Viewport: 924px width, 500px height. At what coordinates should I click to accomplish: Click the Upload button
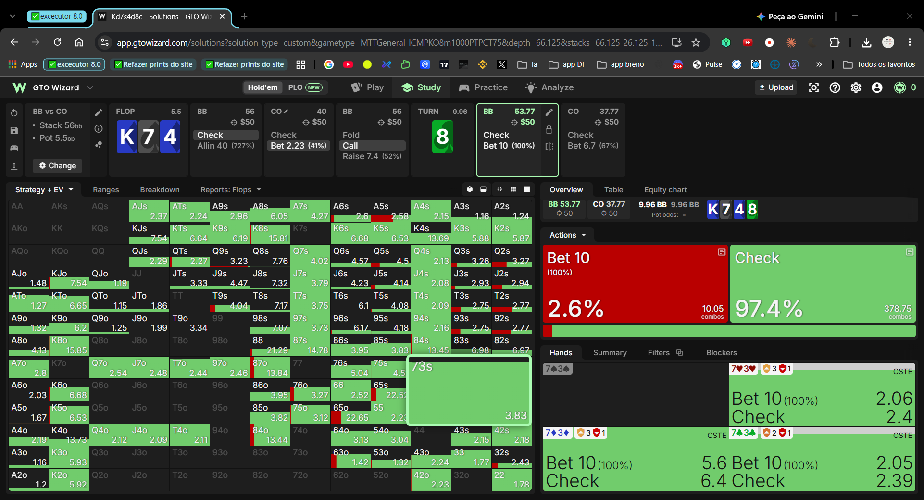pos(776,87)
